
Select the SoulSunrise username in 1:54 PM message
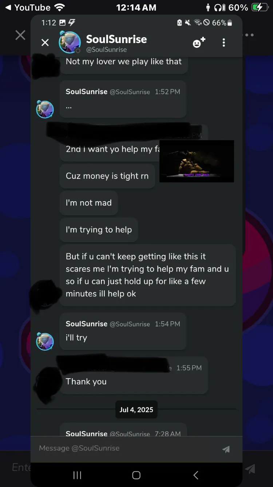click(87, 324)
